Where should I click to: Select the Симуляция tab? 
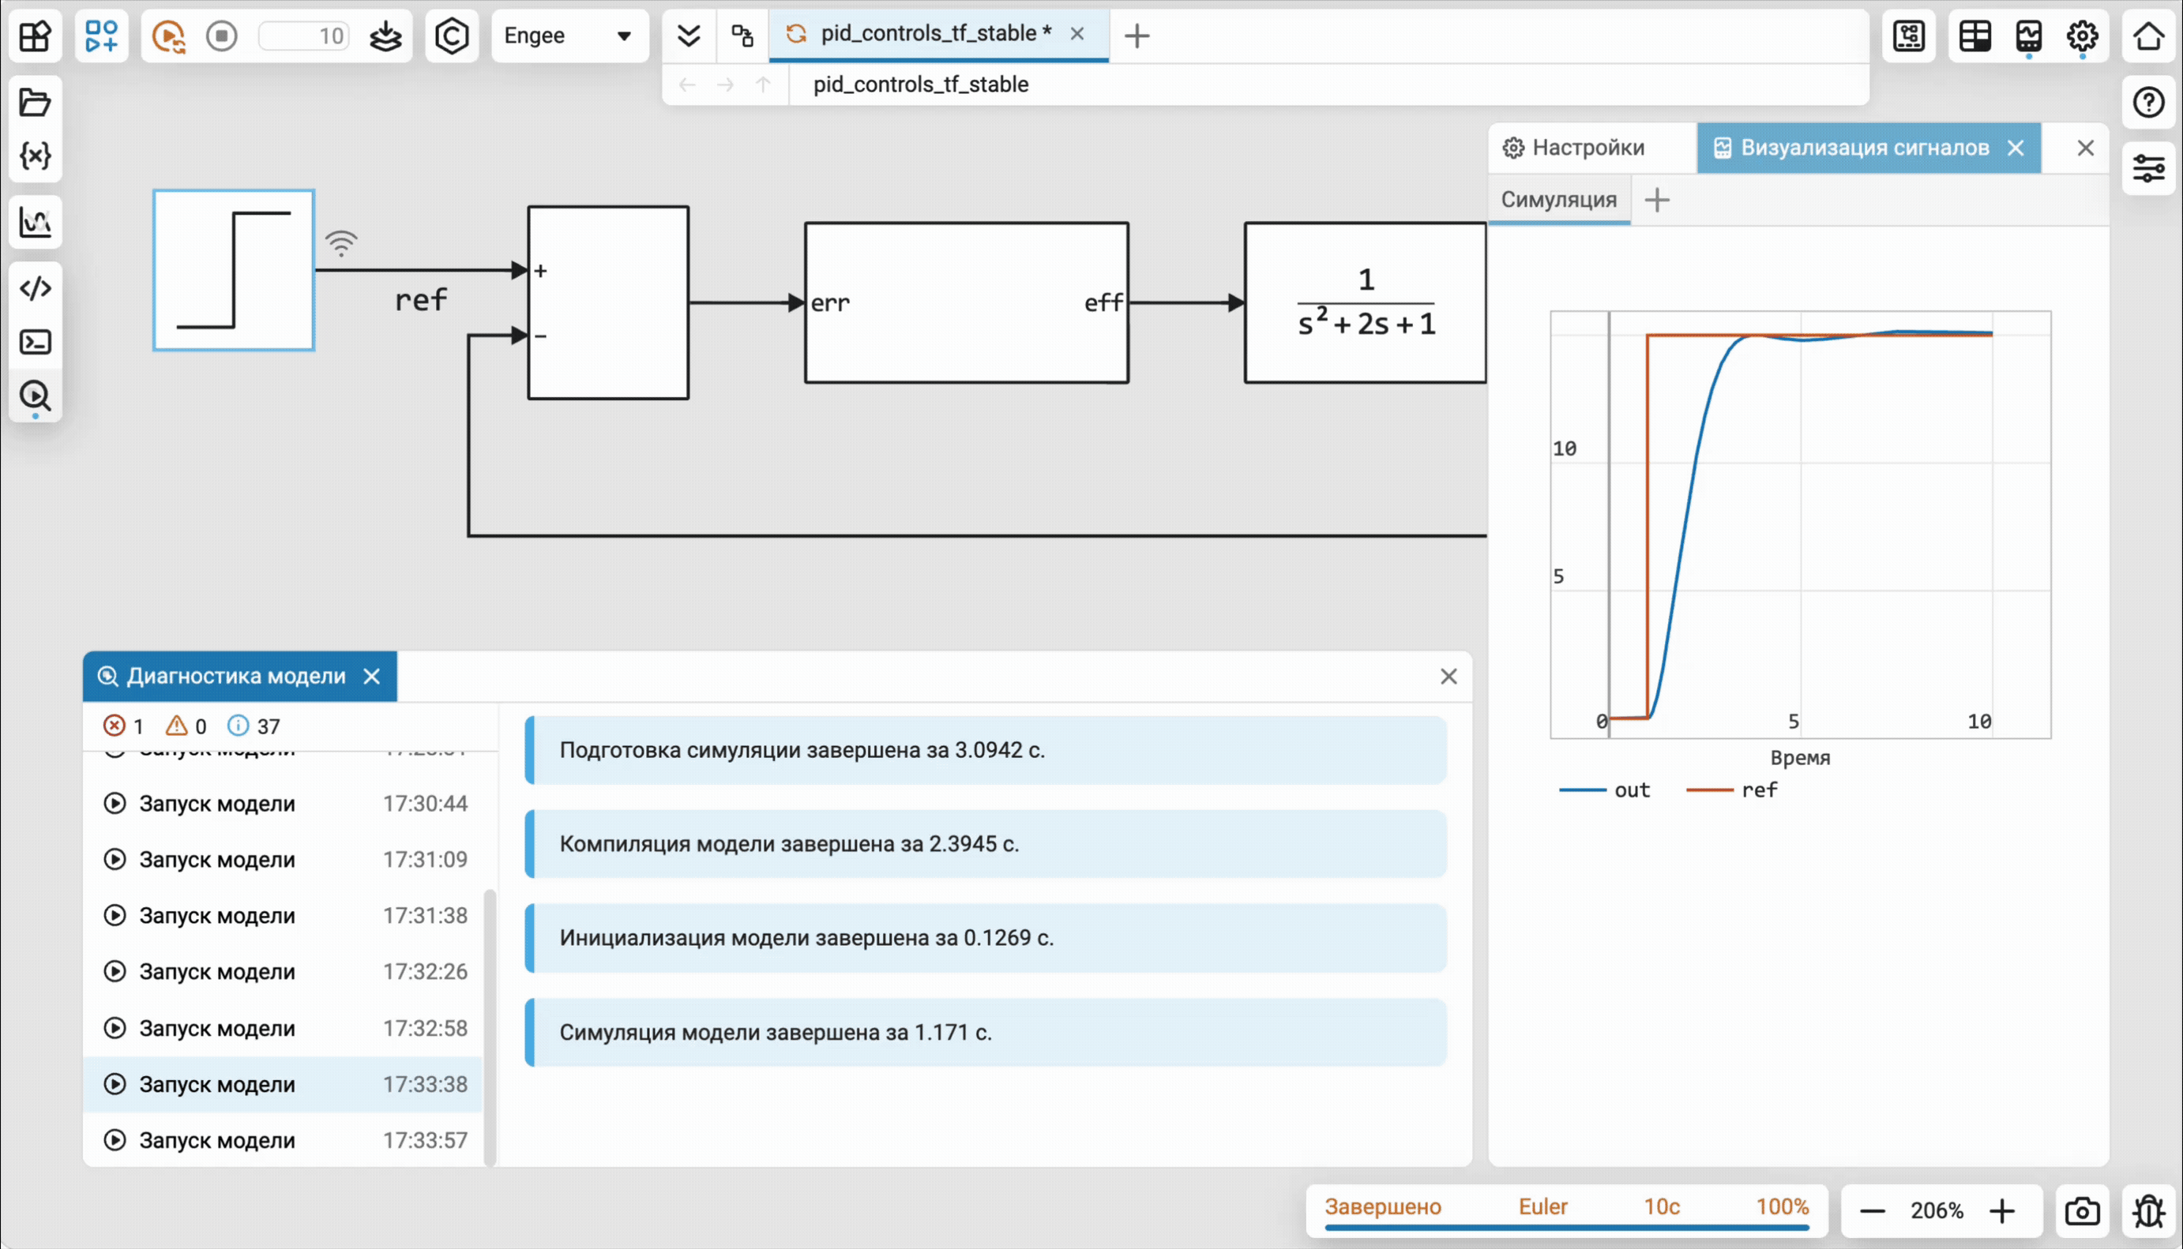(x=1557, y=200)
